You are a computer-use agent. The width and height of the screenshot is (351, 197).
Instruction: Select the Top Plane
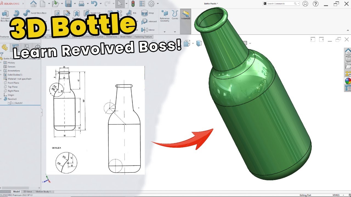pos(11,87)
